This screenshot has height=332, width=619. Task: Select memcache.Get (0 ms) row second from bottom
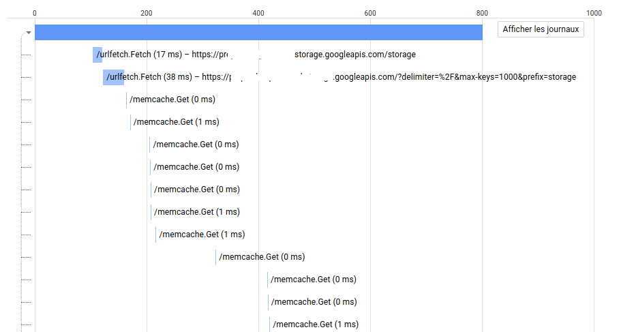click(x=314, y=302)
